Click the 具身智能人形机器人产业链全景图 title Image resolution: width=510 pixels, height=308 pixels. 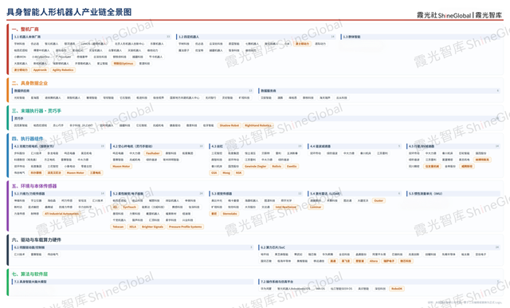(69, 13)
